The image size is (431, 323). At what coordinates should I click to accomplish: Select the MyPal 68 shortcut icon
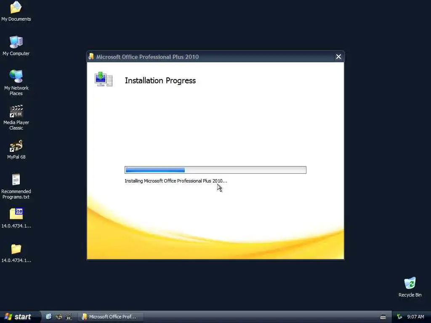[16, 150]
